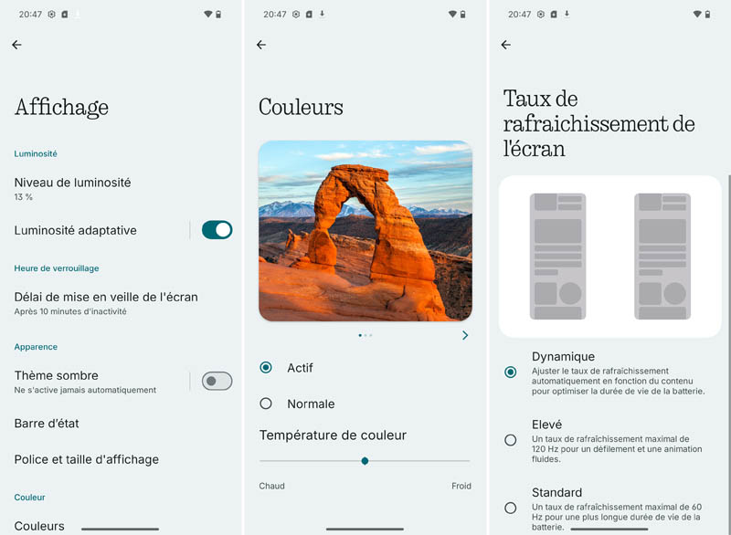Screen dimensions: 731x535
Task: Open Police et taille d'affichage
Action: [x=86, y=459]
